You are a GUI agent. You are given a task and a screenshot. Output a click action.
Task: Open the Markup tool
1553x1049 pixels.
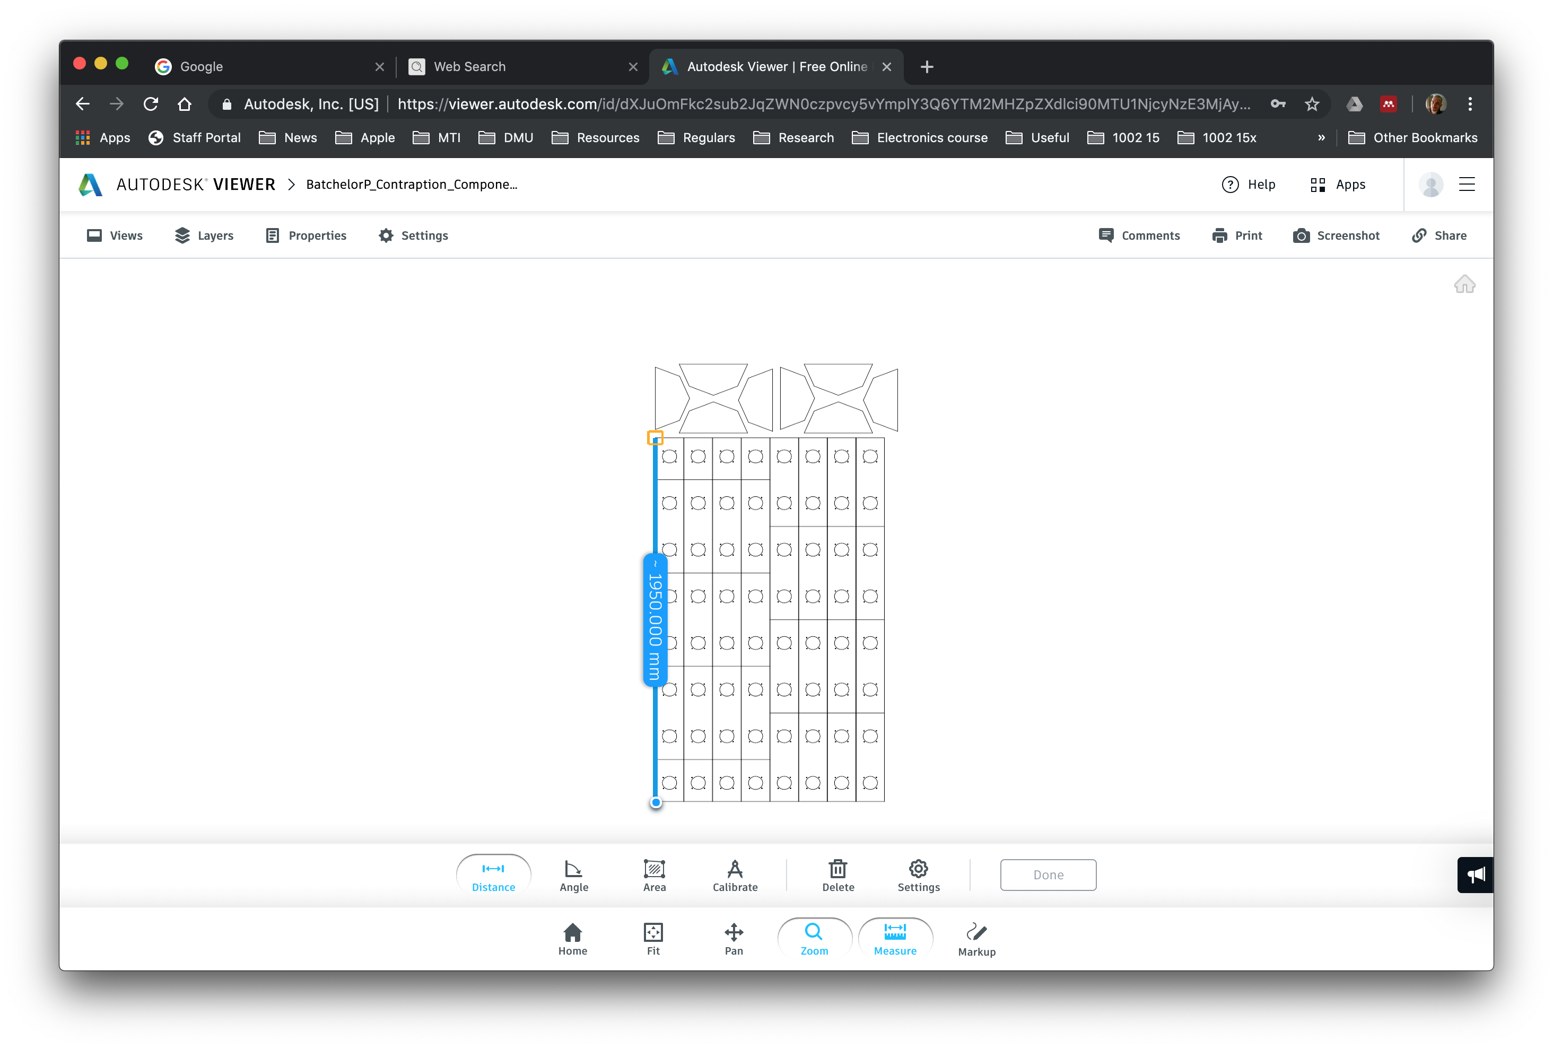976,939
